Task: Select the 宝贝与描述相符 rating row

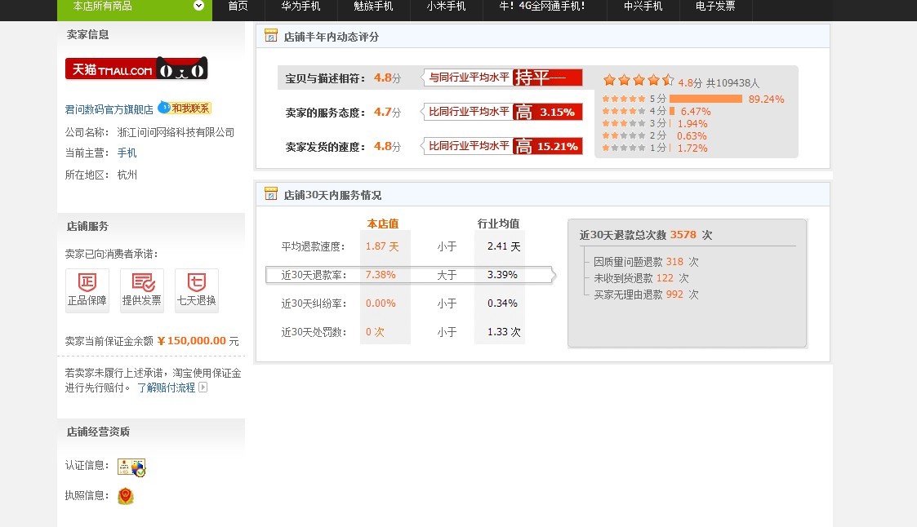Action: point(430,77)
